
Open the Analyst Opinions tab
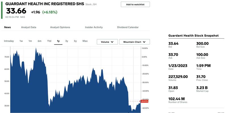(x=60, y=27)
